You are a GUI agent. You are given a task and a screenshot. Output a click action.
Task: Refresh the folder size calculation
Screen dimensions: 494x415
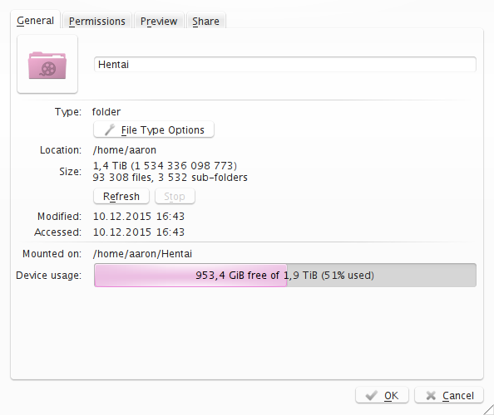point(121,196)
